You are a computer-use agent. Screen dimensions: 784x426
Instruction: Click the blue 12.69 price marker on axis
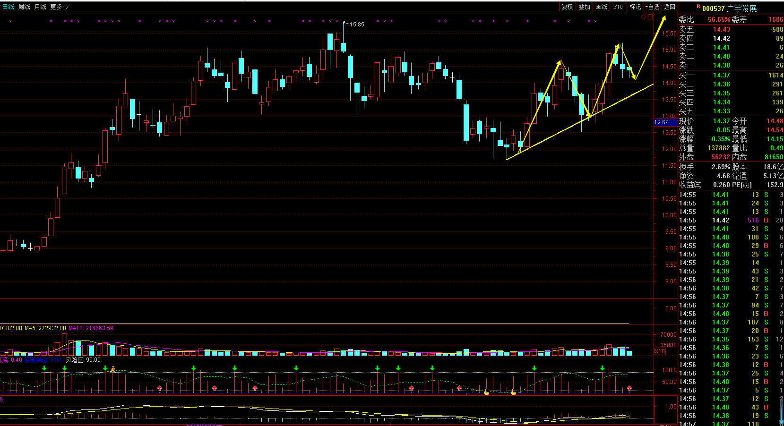(666, 122)
